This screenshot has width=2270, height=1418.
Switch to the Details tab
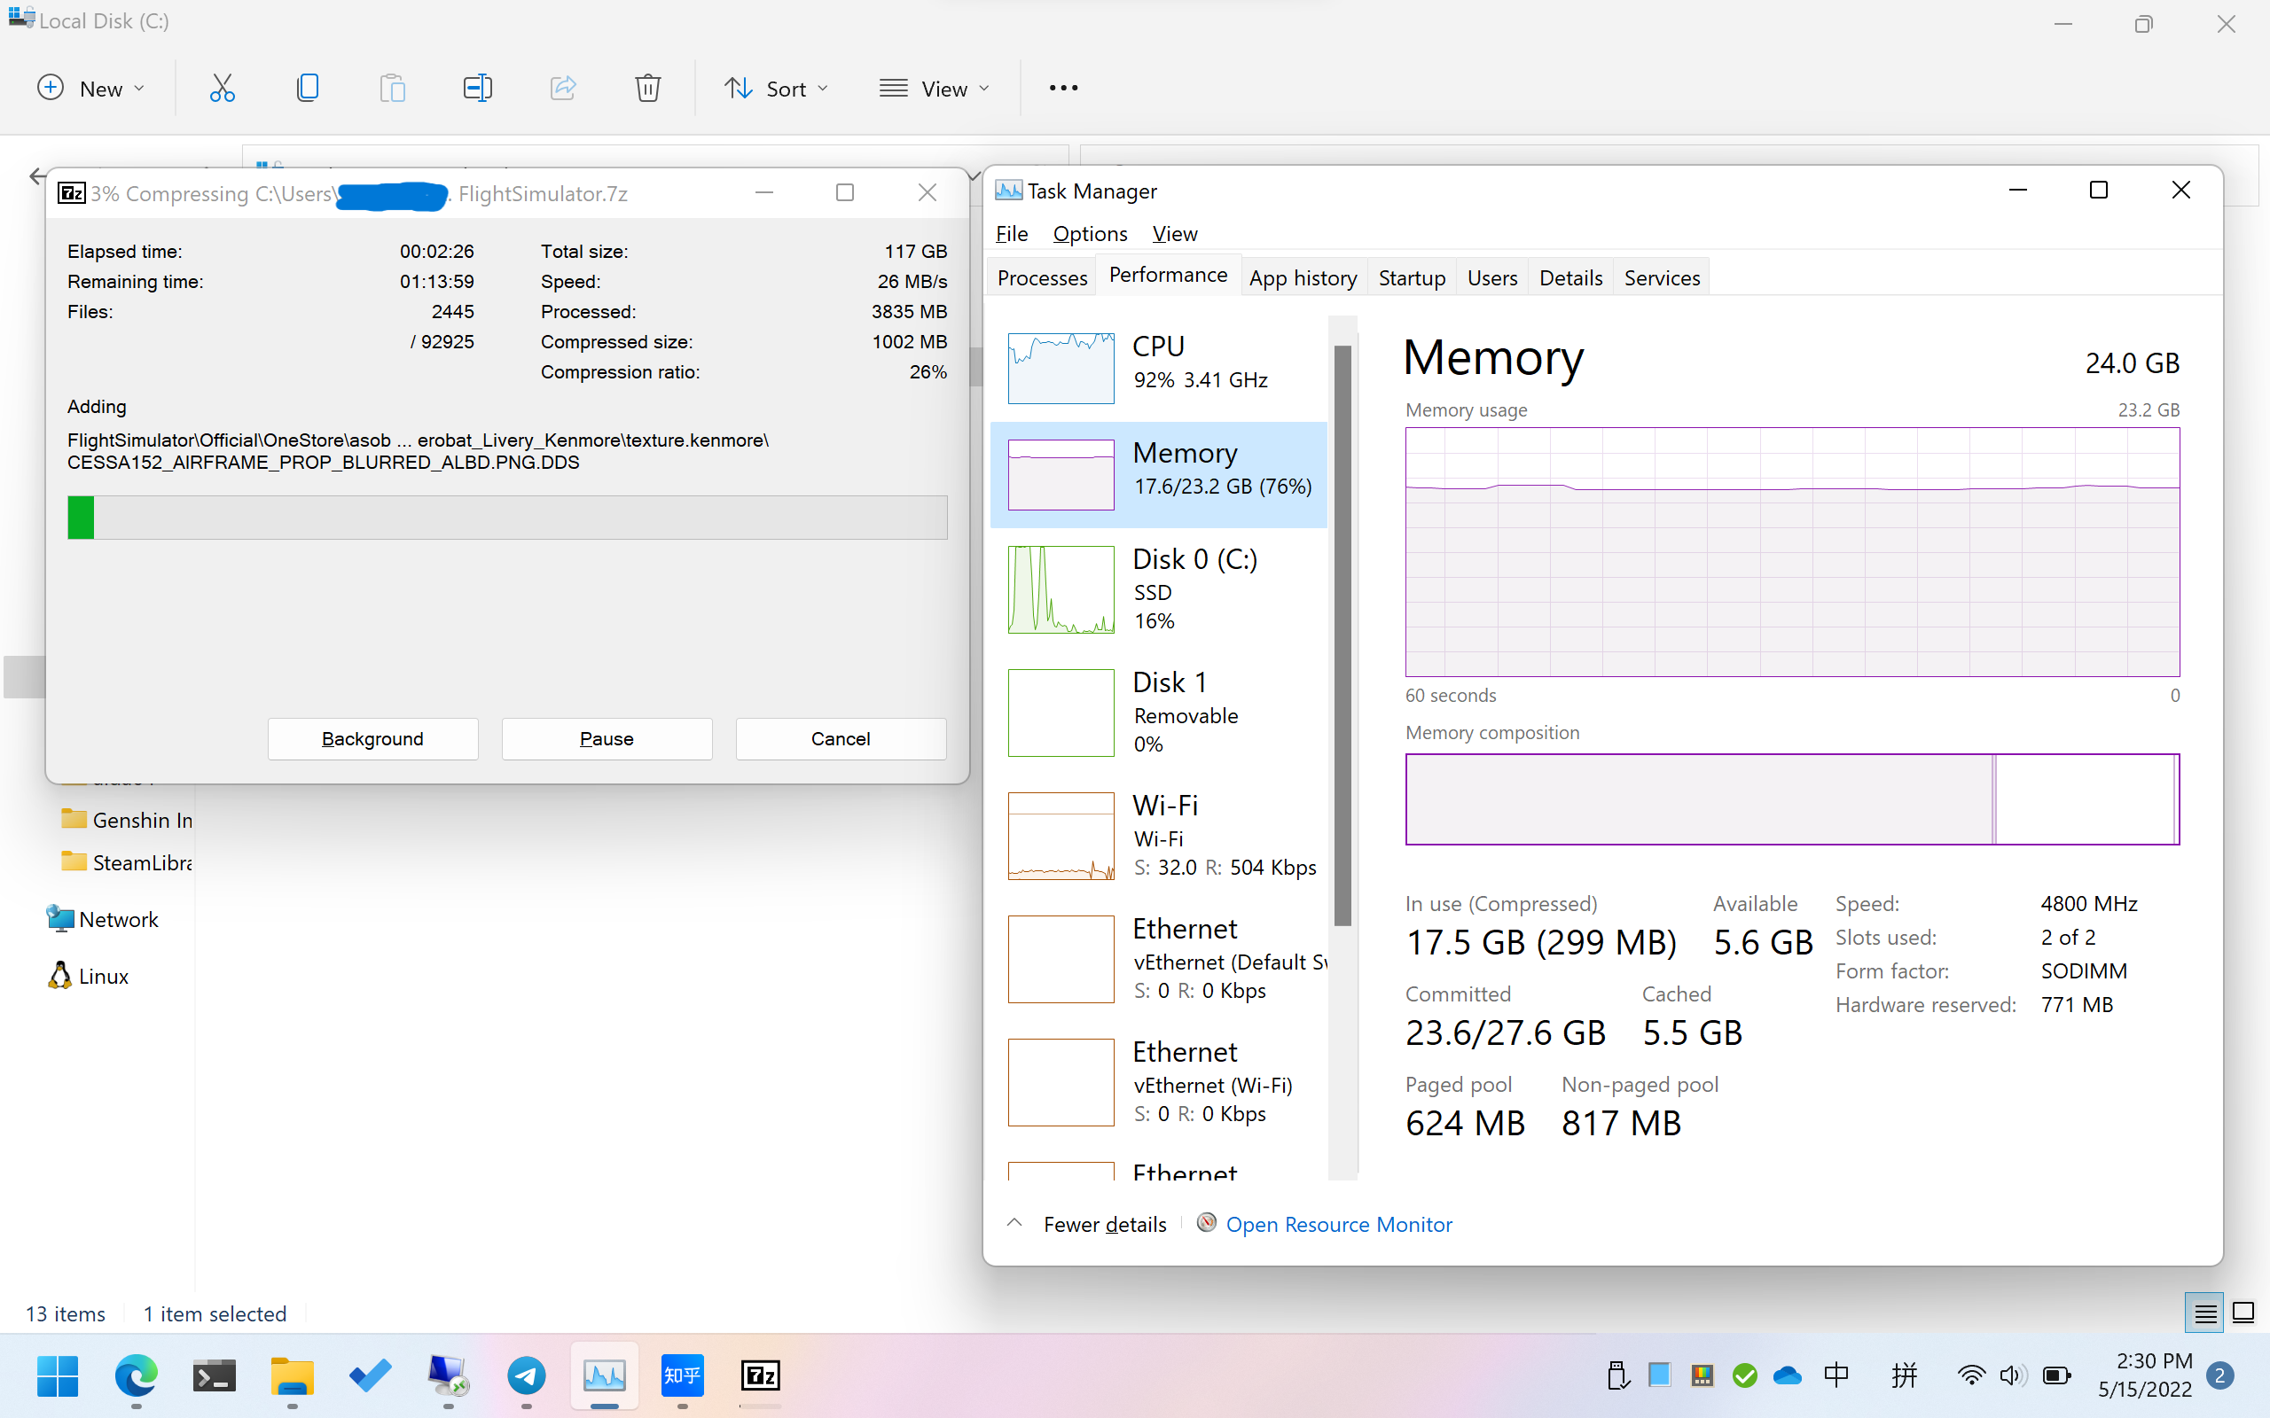coord(1570,277)
